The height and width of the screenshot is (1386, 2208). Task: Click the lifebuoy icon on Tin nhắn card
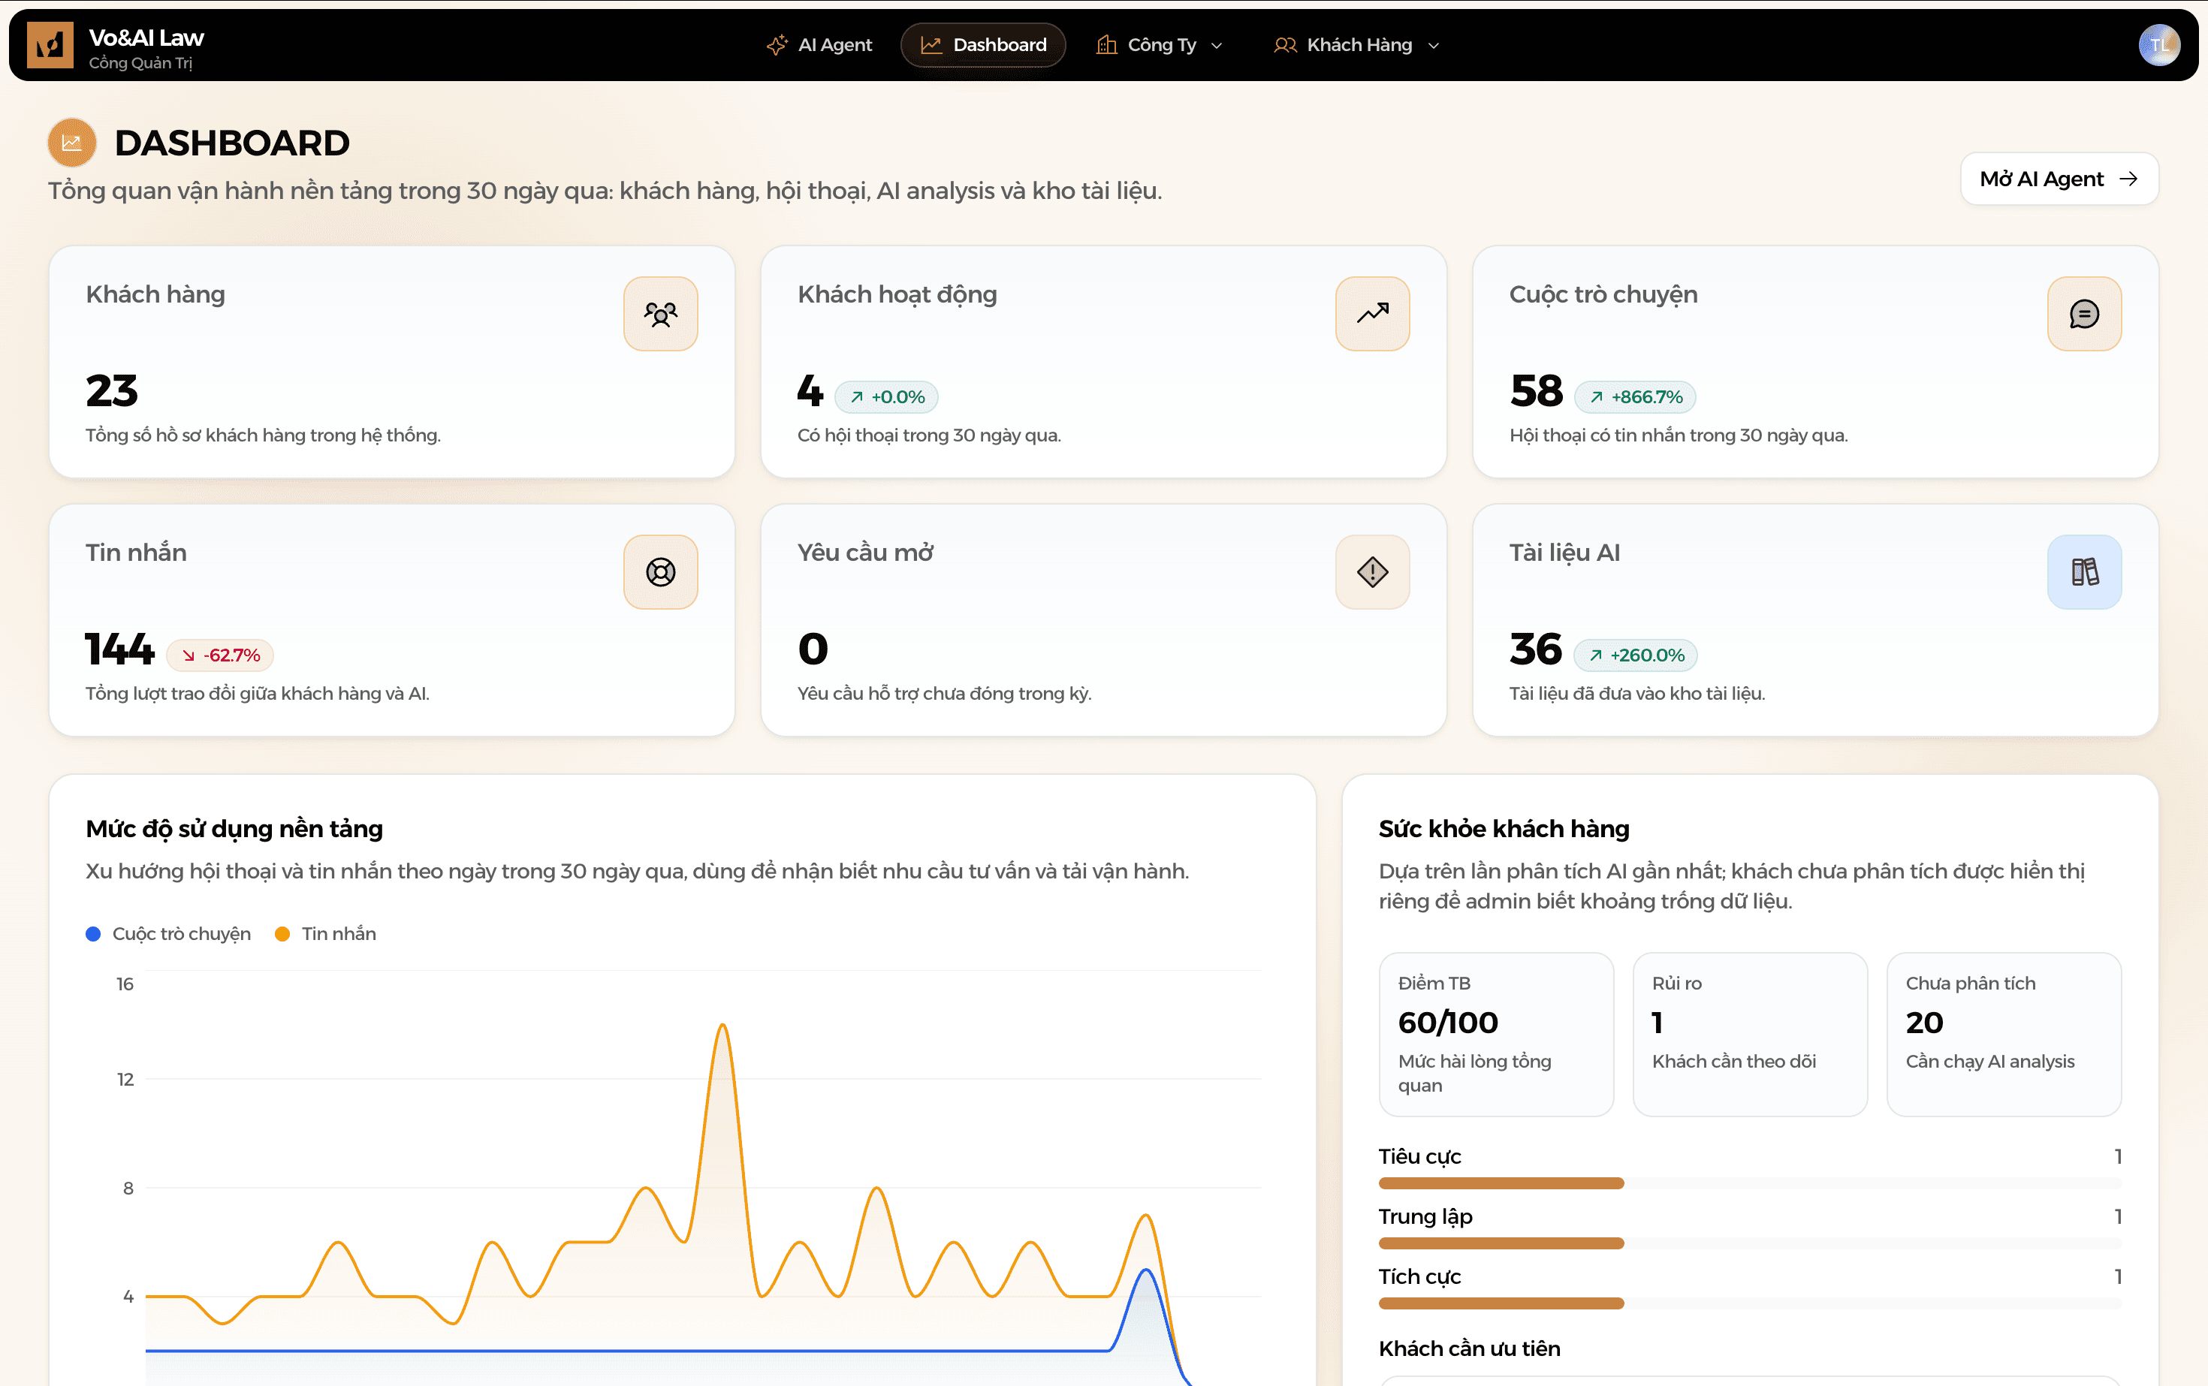[660, 572]
